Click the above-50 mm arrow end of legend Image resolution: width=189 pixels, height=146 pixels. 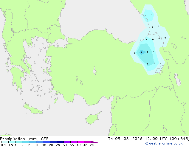(94, 142)
